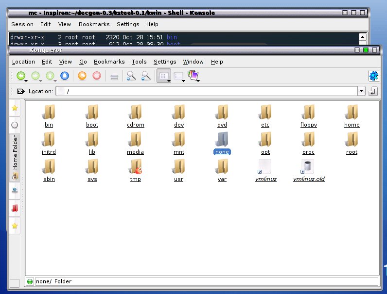
Task: Select the Tree View mode button
Action: (x=178, y=76)
